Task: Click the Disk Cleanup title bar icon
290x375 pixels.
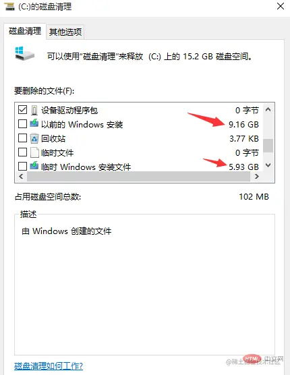Action: click(9, 6)
